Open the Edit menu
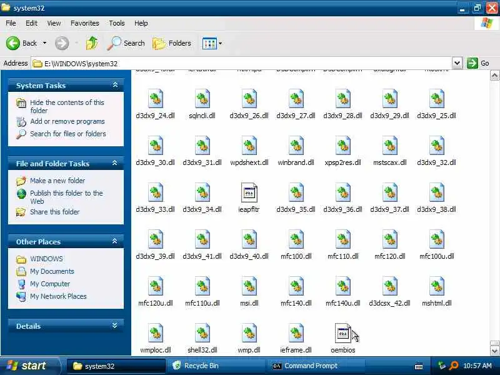Image resolution: width=500 pixels, height=375 pixels. click(x=31, y=23)
